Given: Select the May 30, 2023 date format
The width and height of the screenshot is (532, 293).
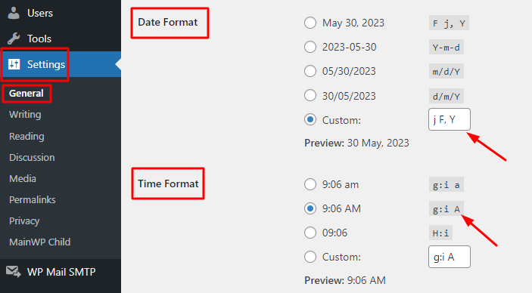Looking at the screenshot, I should coord(310,23).
